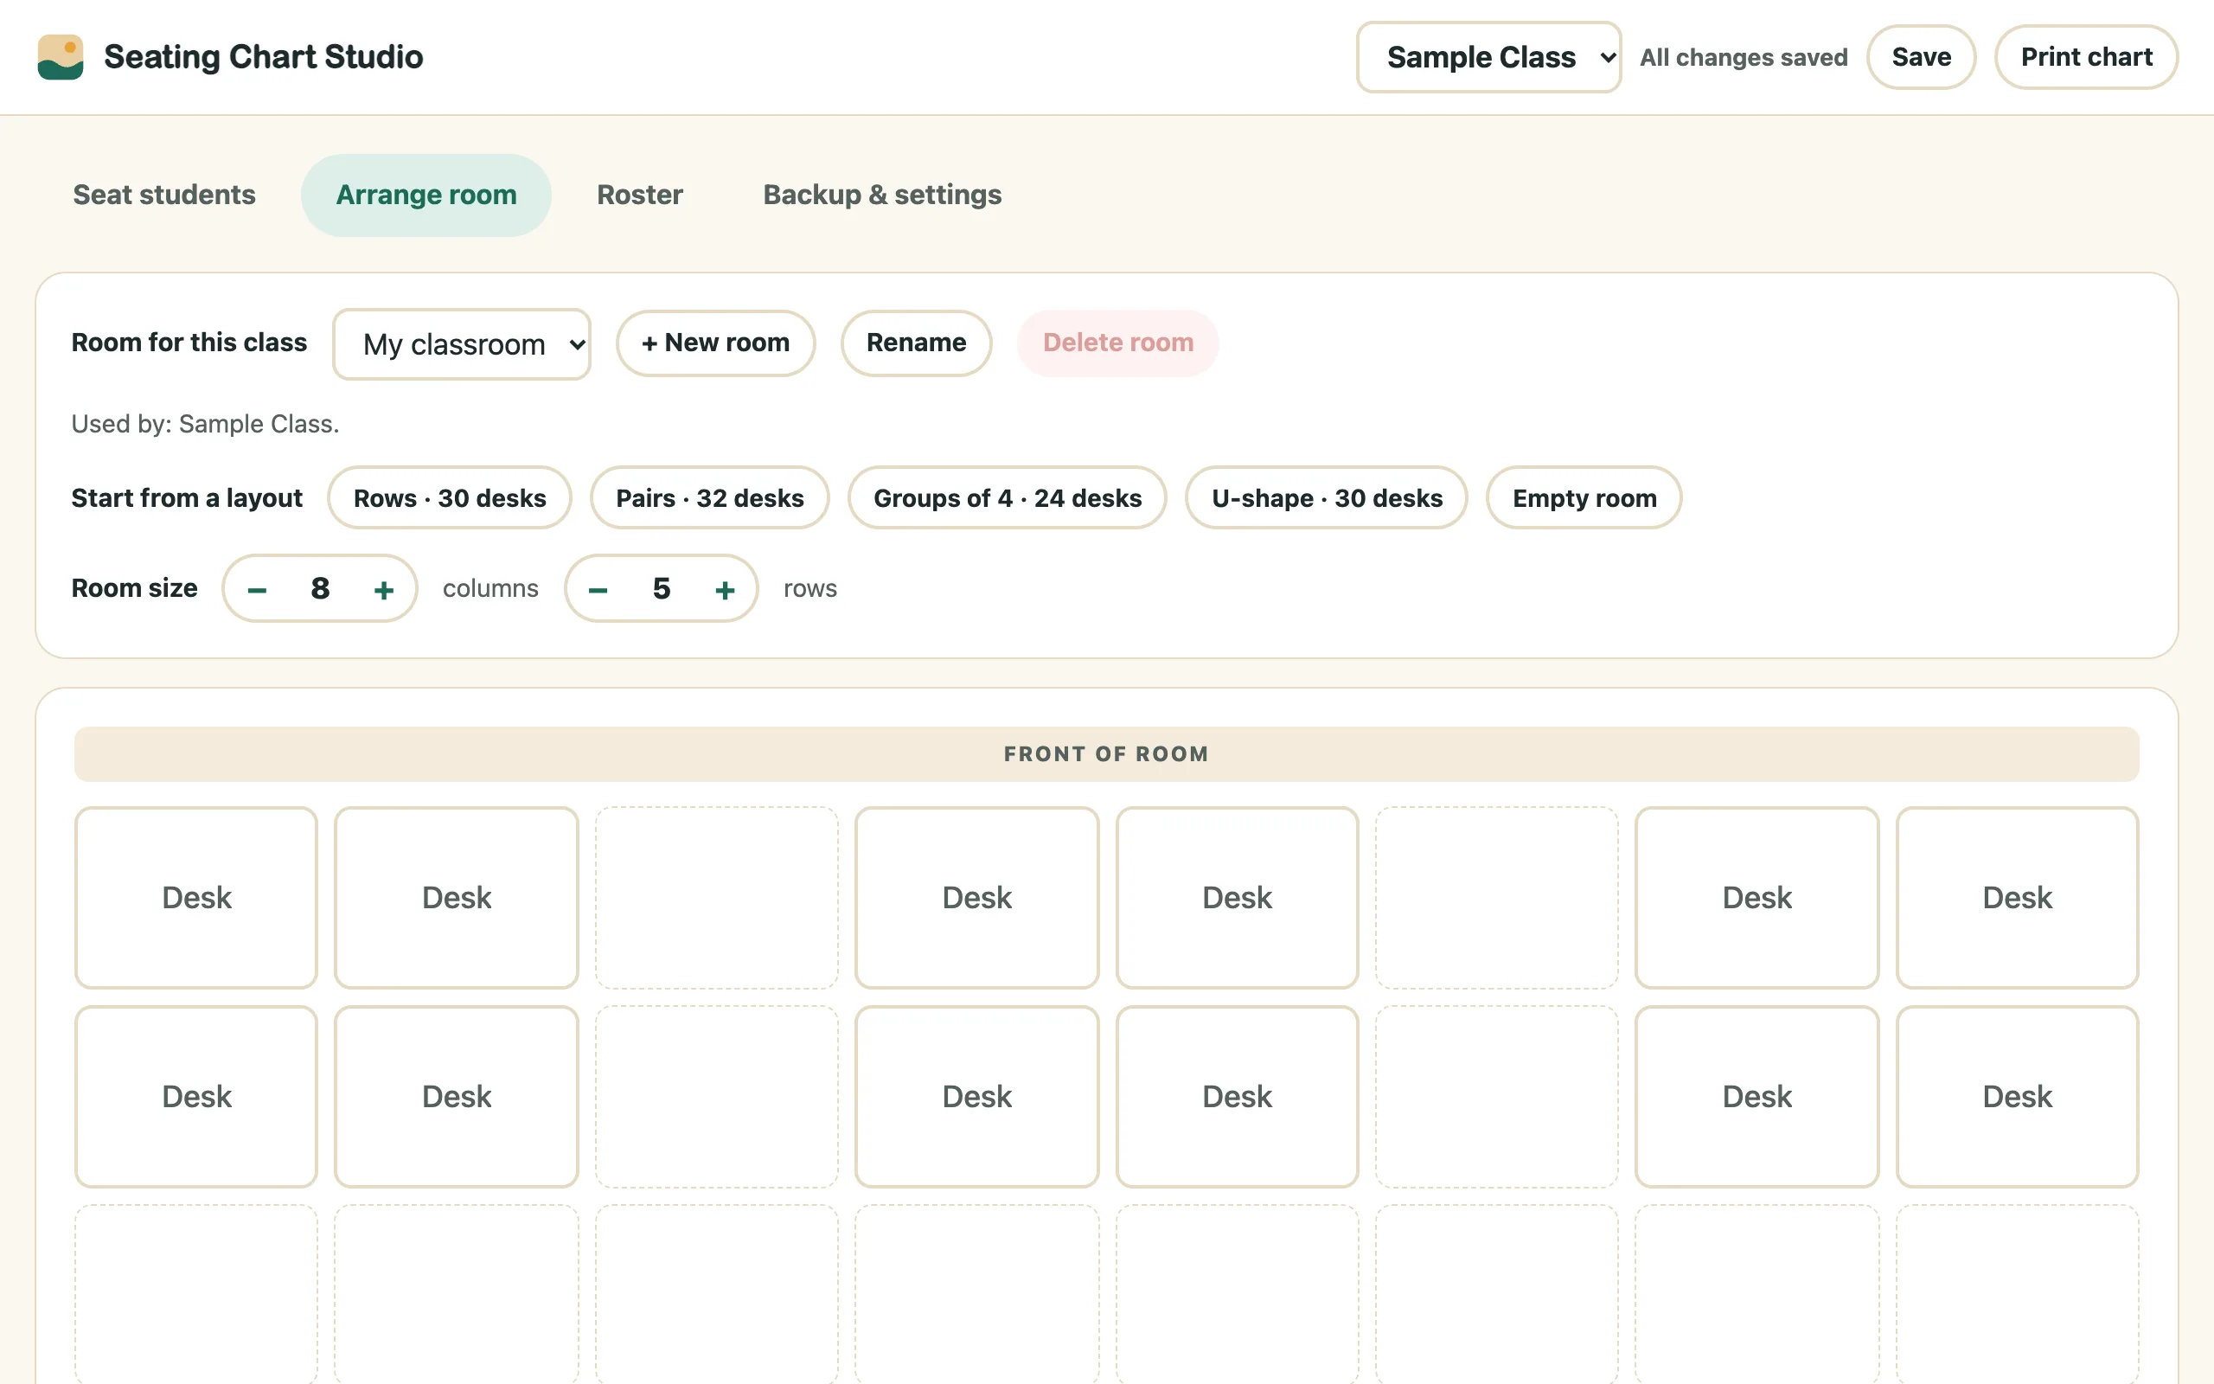The width and height of the screenshot is (2214, 1384).
Task: Add a desk in the first cell of the third row
Action: (196, 1294)
